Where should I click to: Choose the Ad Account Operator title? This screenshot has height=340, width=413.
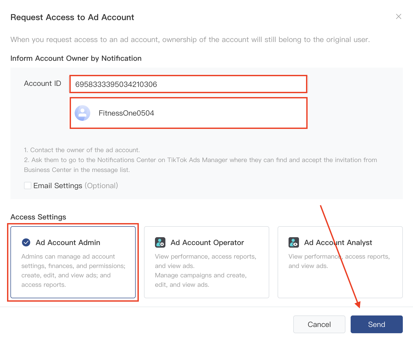point(207,242)
